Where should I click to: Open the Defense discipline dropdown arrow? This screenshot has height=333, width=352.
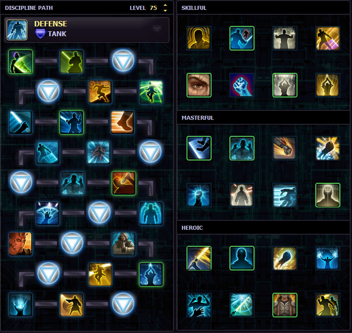pyautogui.click(x=157, y=29)
